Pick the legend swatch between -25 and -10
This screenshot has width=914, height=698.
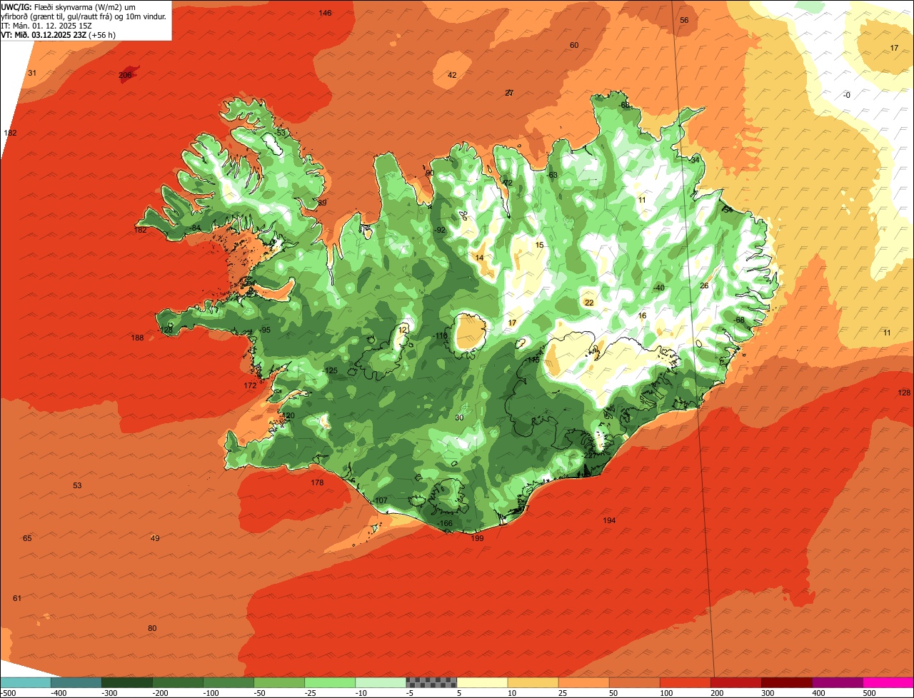point(330,682)
